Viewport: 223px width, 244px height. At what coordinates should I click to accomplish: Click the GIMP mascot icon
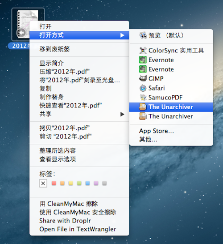143,78
